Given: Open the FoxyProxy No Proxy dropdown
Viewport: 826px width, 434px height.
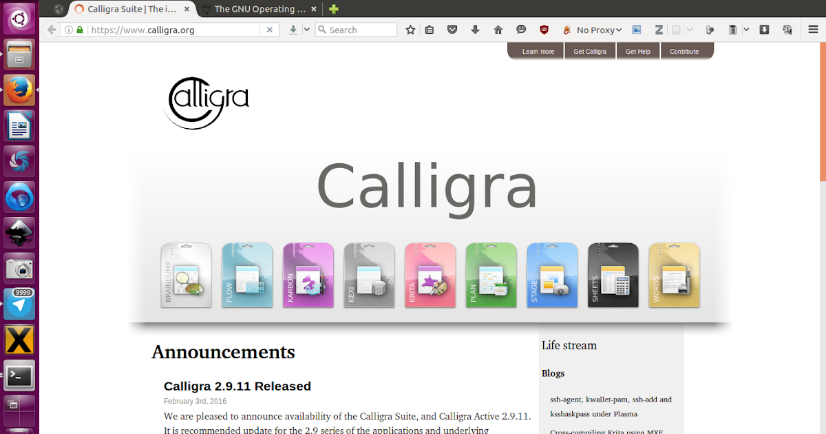Looking at the screenshot, I should tap(594, 30).
